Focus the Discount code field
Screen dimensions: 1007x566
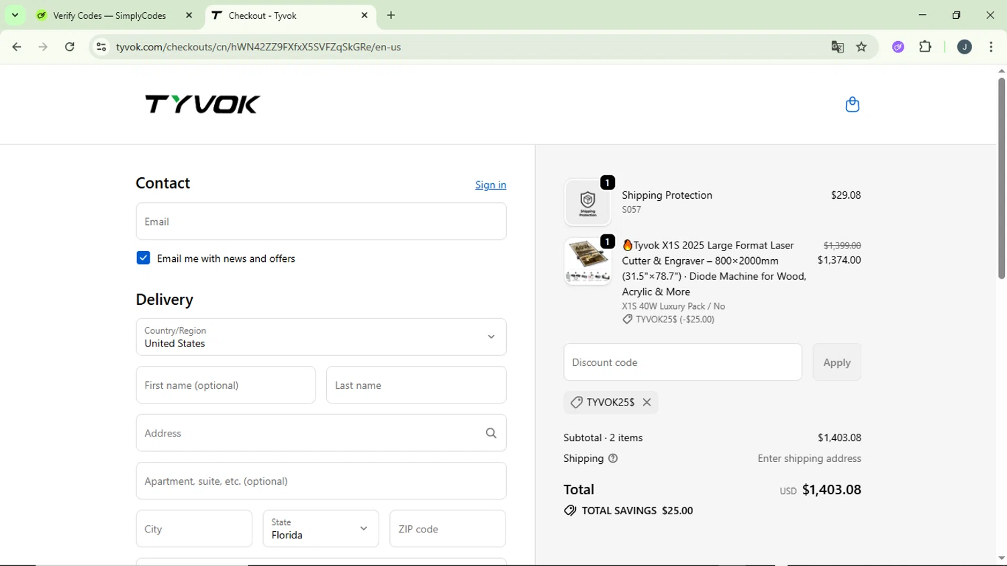coord(683,363)
